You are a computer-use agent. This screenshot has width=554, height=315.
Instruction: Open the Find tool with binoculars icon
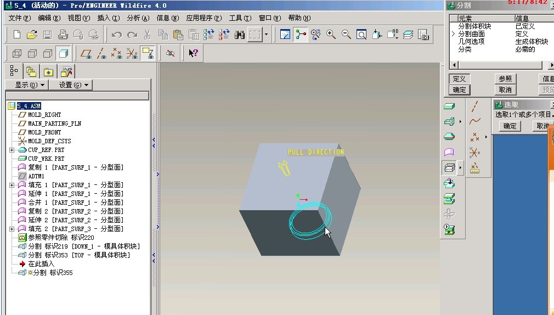[240, 35]
